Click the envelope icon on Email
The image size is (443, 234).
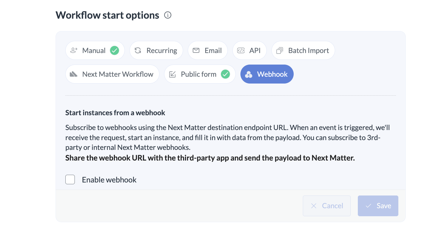tap(196, 50)
